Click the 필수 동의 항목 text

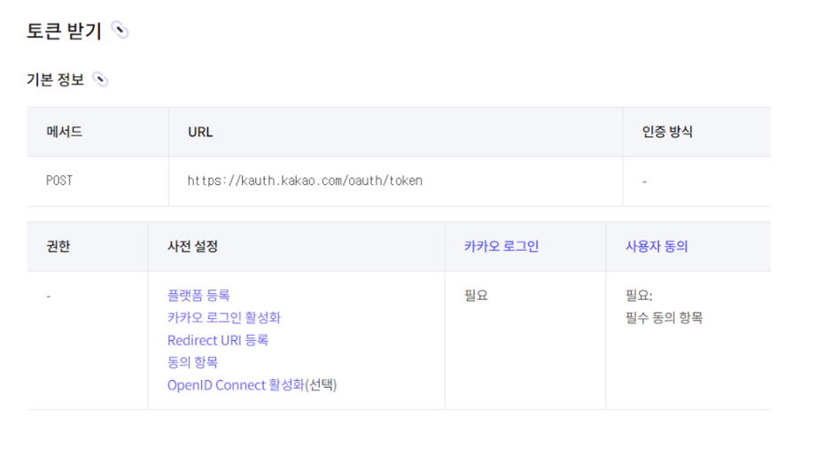point(664,318)
